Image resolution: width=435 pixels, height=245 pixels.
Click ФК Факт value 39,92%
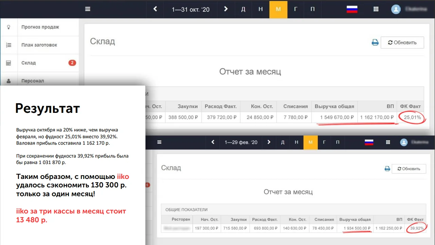pos(417,228)
